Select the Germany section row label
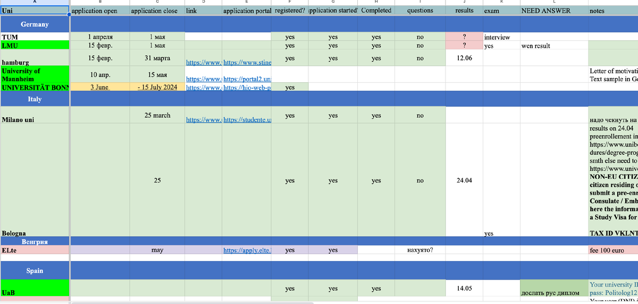 [35, 24]
